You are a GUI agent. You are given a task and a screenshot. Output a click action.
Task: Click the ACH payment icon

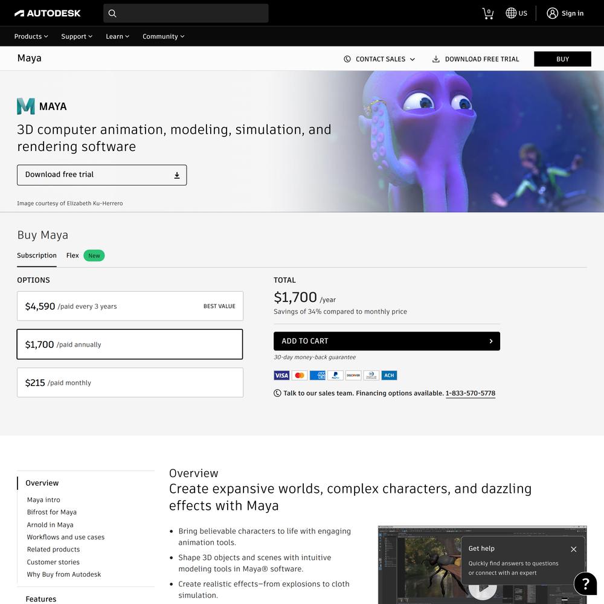pyautogui.click(x=389, y=375)
